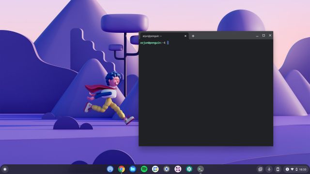Open the blue wireless signal app on shelf
Screen dimensions: 310x174
110,169
